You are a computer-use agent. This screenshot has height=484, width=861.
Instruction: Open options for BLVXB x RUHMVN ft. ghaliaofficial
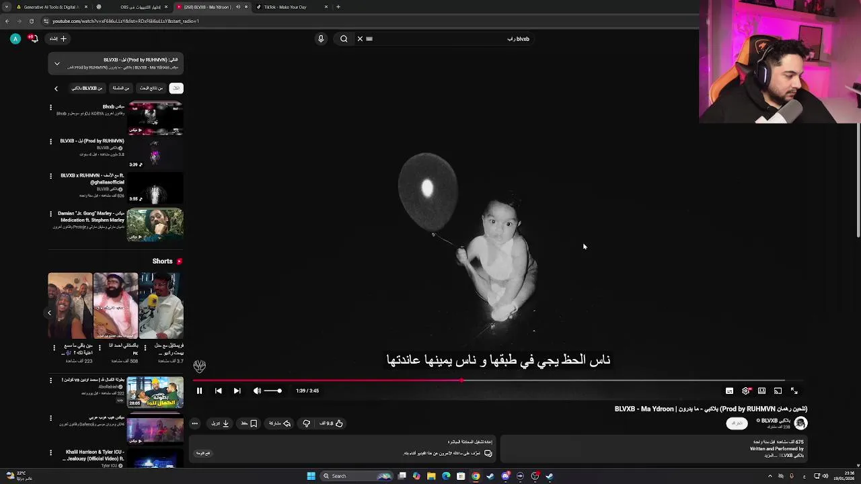pyautogui.click(x=50, y=176)
